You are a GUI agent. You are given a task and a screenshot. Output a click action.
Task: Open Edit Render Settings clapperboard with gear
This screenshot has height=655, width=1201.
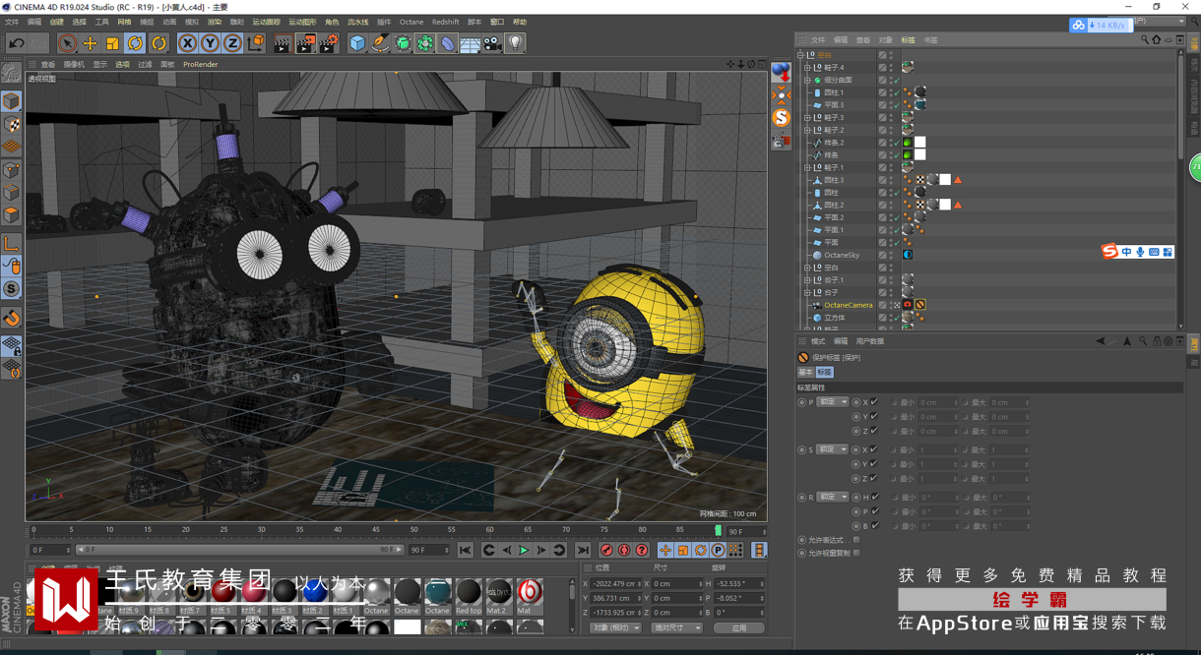point(328,43)
